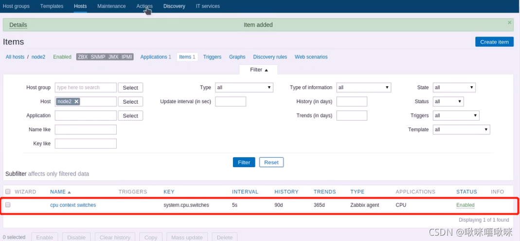Open the State dropdown
The height and width of the screenshot is (241, 520).
coord(454,87)
